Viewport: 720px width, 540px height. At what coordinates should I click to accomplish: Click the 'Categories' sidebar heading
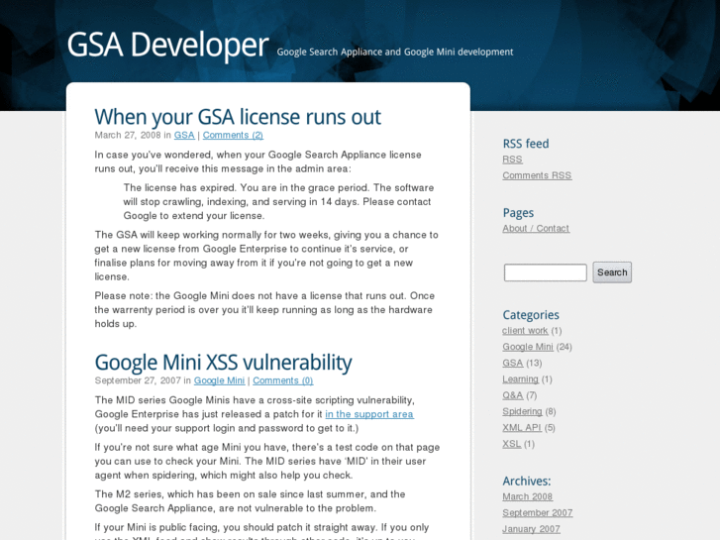click(531, 315)
